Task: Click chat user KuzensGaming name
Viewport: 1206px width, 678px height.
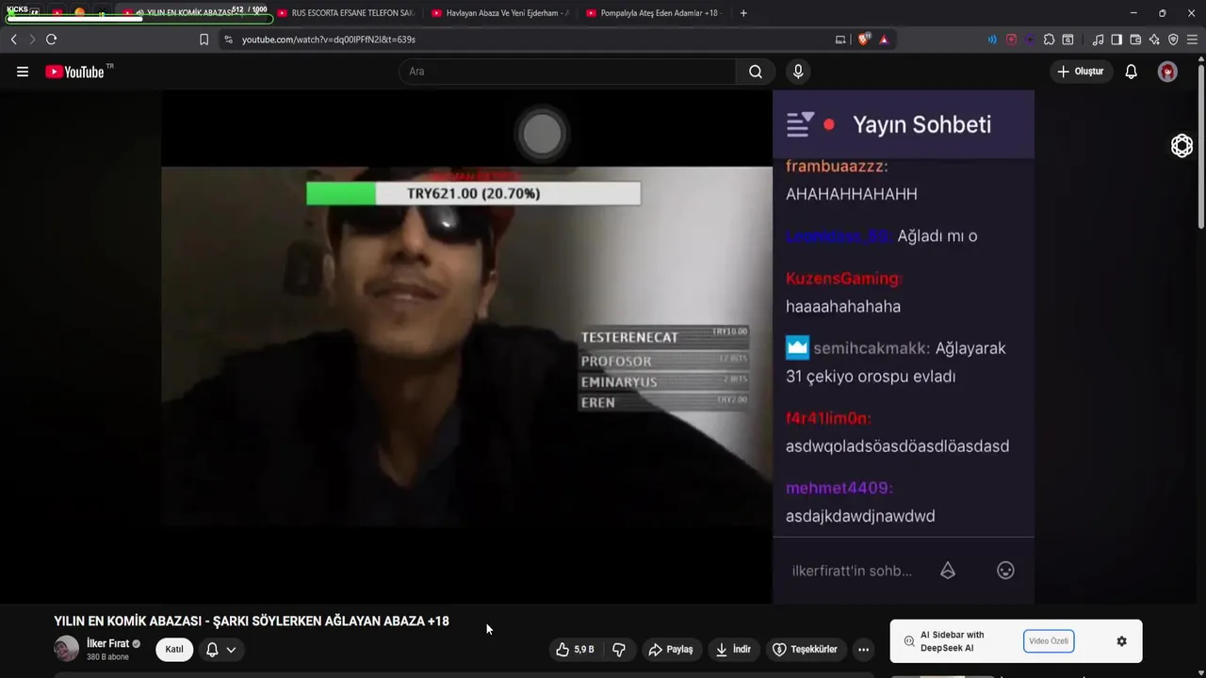Action: (x=843, y=278)
